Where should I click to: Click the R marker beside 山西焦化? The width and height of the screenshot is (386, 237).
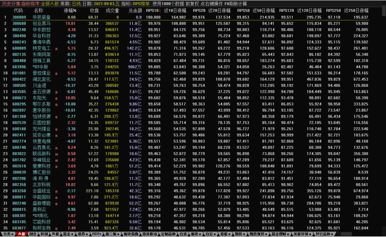pyautogui.click(x=57, y=148)
